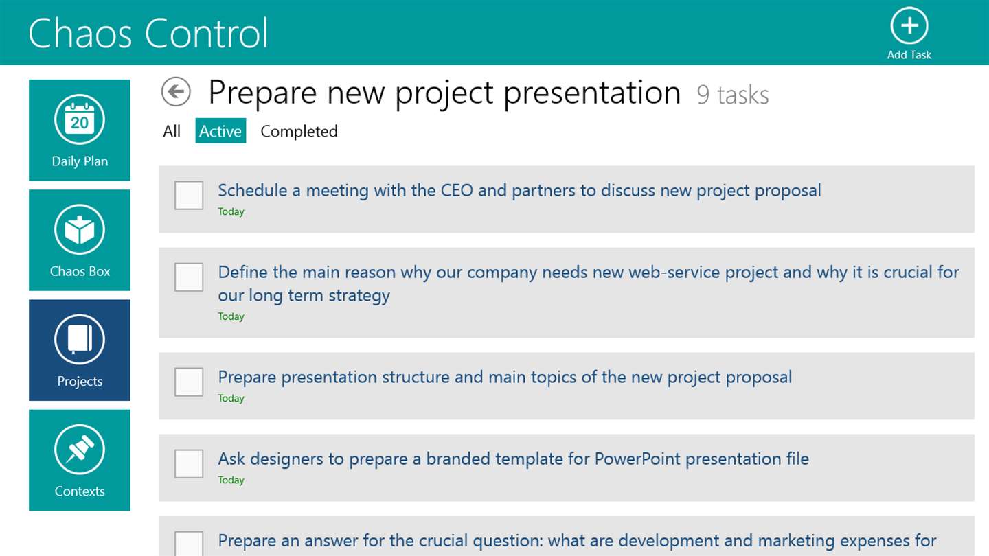Tick the web-service project reason task checkbox
The image size is (989, 556).
(189, 277)
